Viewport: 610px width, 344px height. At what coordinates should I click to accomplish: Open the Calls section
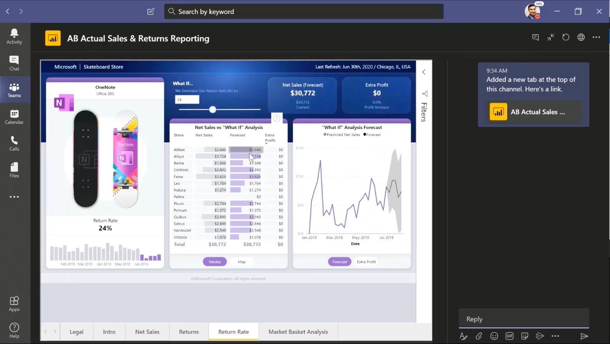(14, 144)
